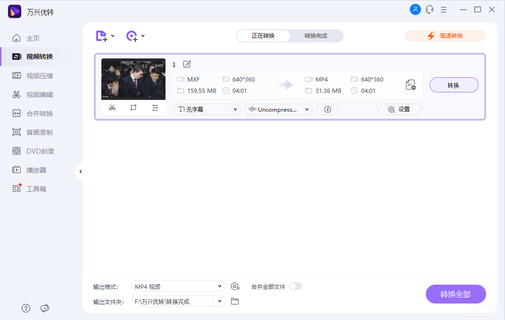This screenshot has height=320, width=505.
Task: Enable 高速转换 high-speed conversion
Action: [445, 36]
